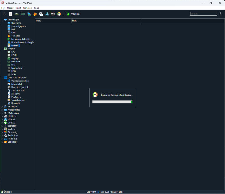Screen dimensions: 225x194
Task: Select the DMI tree item
Action: point(13,29)
